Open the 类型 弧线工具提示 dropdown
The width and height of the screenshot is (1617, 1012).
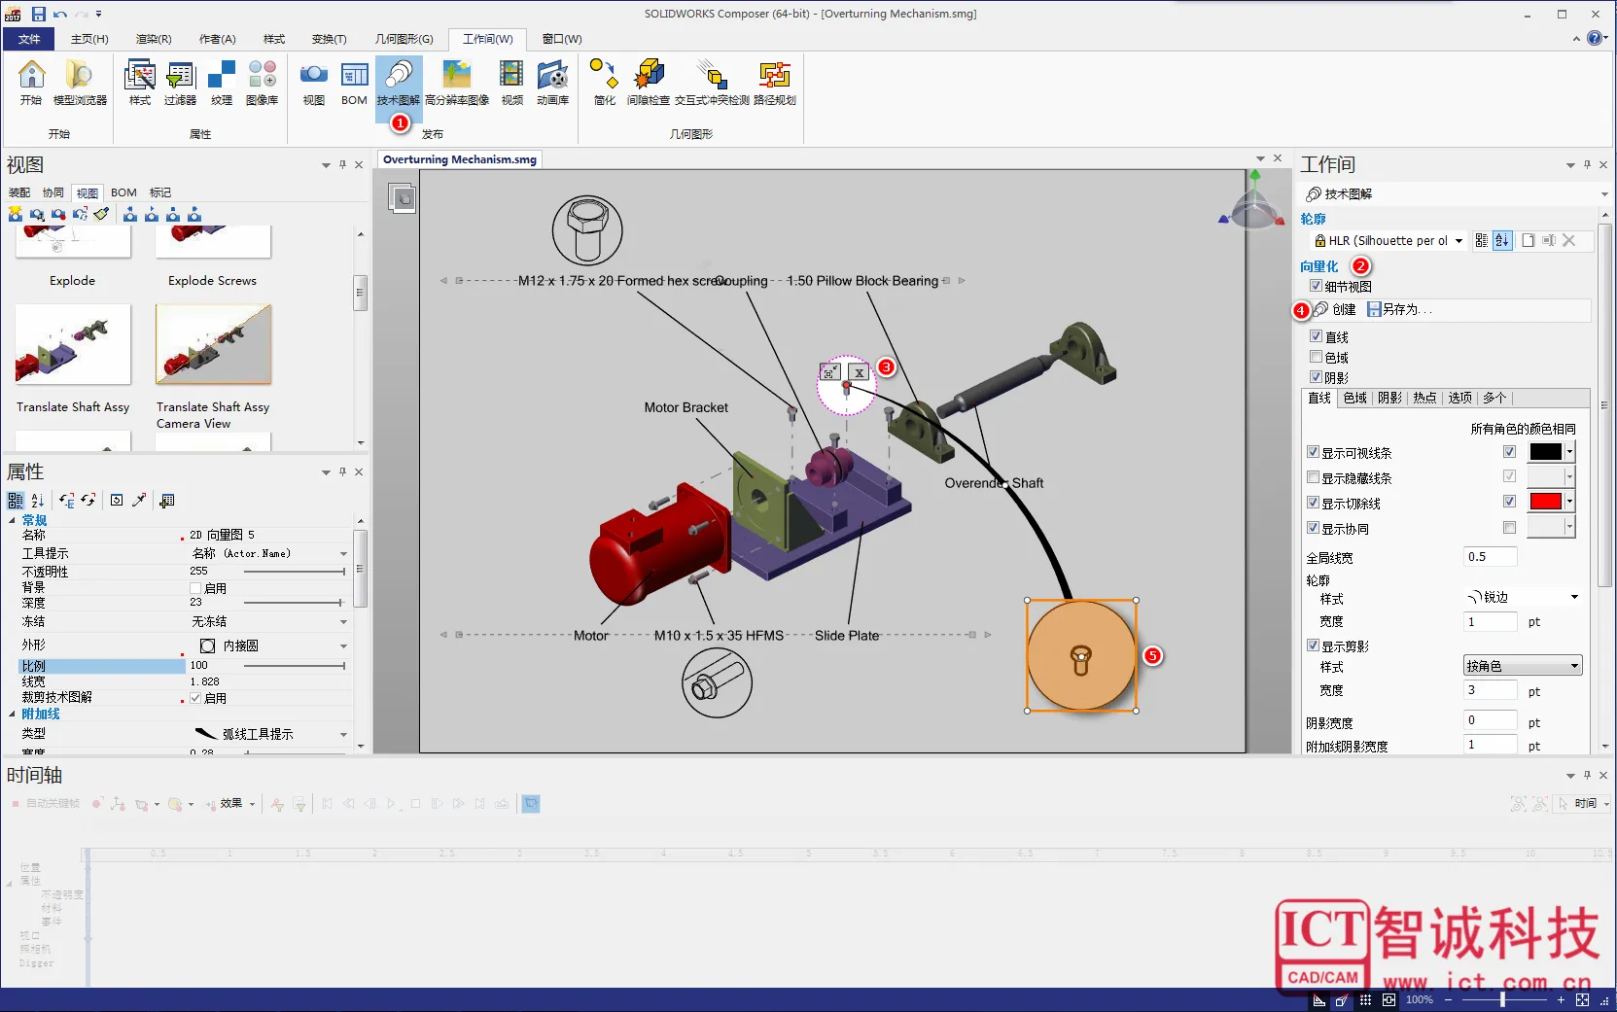tap(343, 734)
